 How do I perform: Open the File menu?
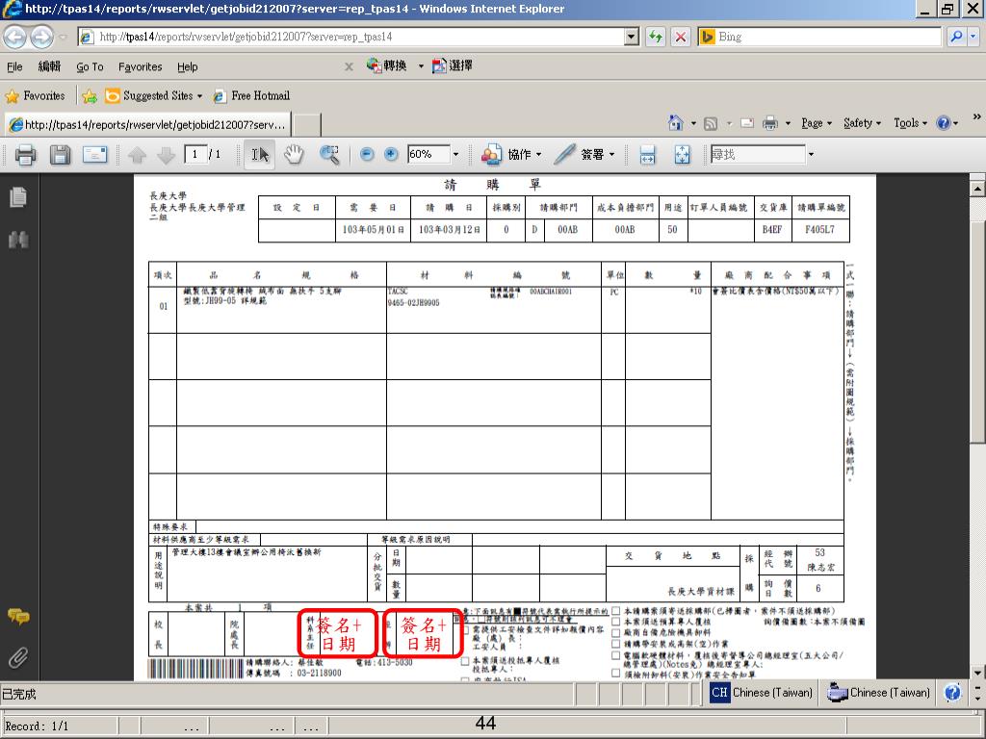tap(14, 66)
